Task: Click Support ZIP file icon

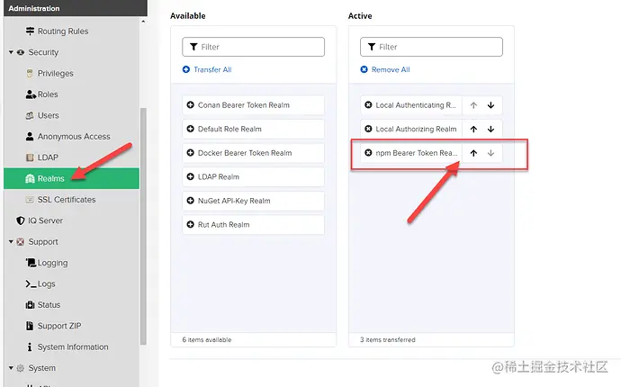Action: click(x=30, y=326)
